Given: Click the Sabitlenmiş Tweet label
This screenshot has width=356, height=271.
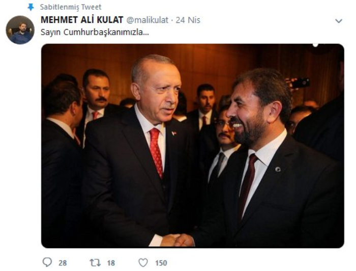Looking at the screenshot, I should coord(71,7).
